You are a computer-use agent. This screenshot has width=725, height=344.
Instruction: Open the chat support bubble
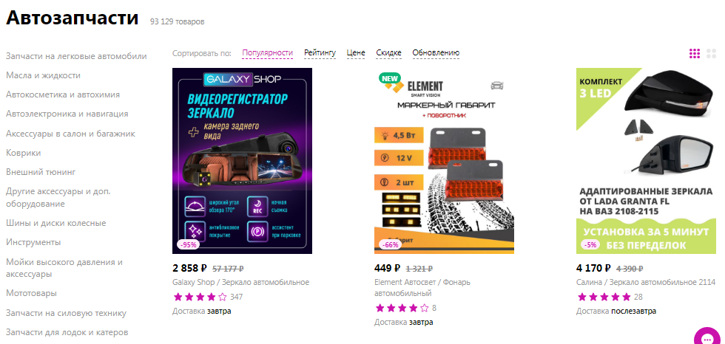click(707, 338)
